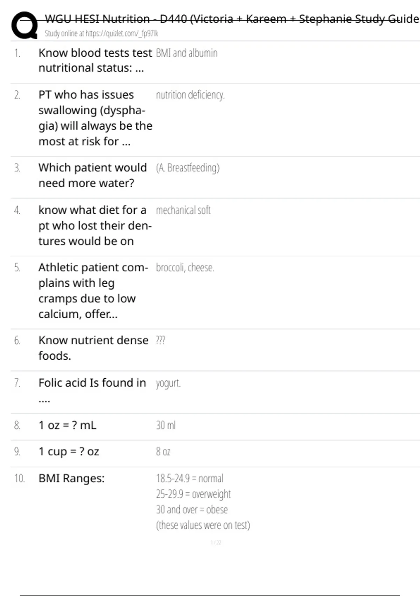
Task: Select the 'broccoli, cheese' answer
Action: point(185,268)
